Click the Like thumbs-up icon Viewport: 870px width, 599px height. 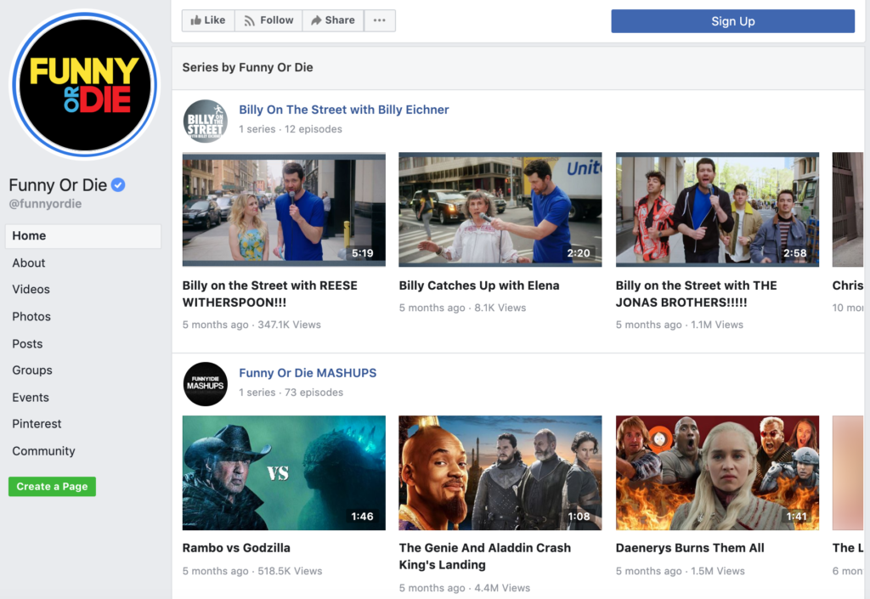[195, 20]
